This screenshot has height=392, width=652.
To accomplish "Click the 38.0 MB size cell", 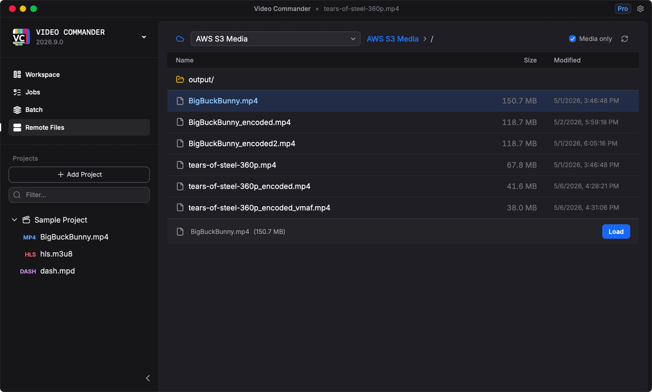I will [522, 208].
